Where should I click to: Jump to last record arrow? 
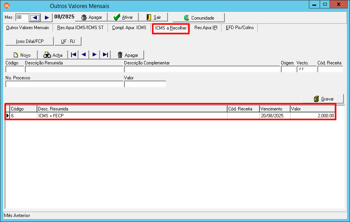pyautogui.click(x=105, y=55)
